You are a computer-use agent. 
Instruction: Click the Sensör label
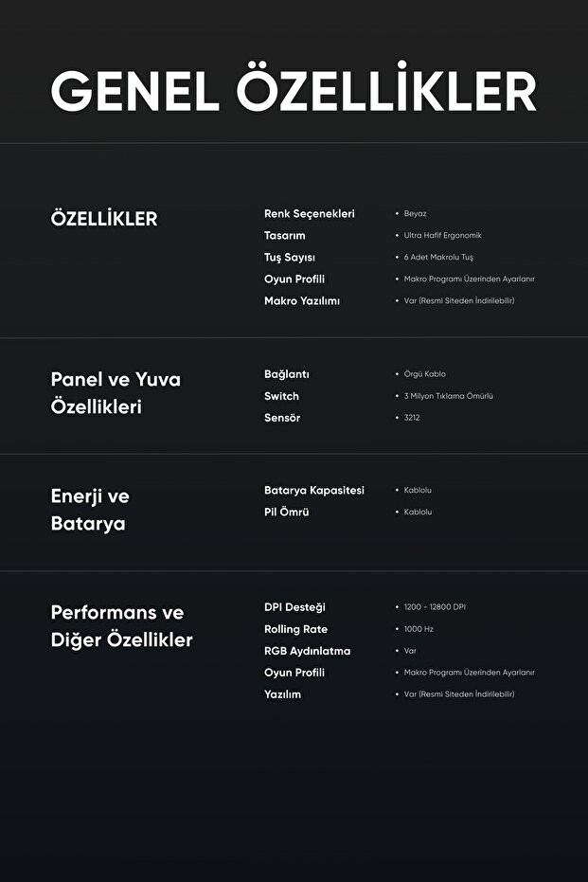tap(282, 418)
